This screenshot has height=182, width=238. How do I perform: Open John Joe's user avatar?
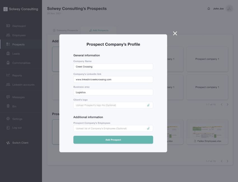pos(229,9)
